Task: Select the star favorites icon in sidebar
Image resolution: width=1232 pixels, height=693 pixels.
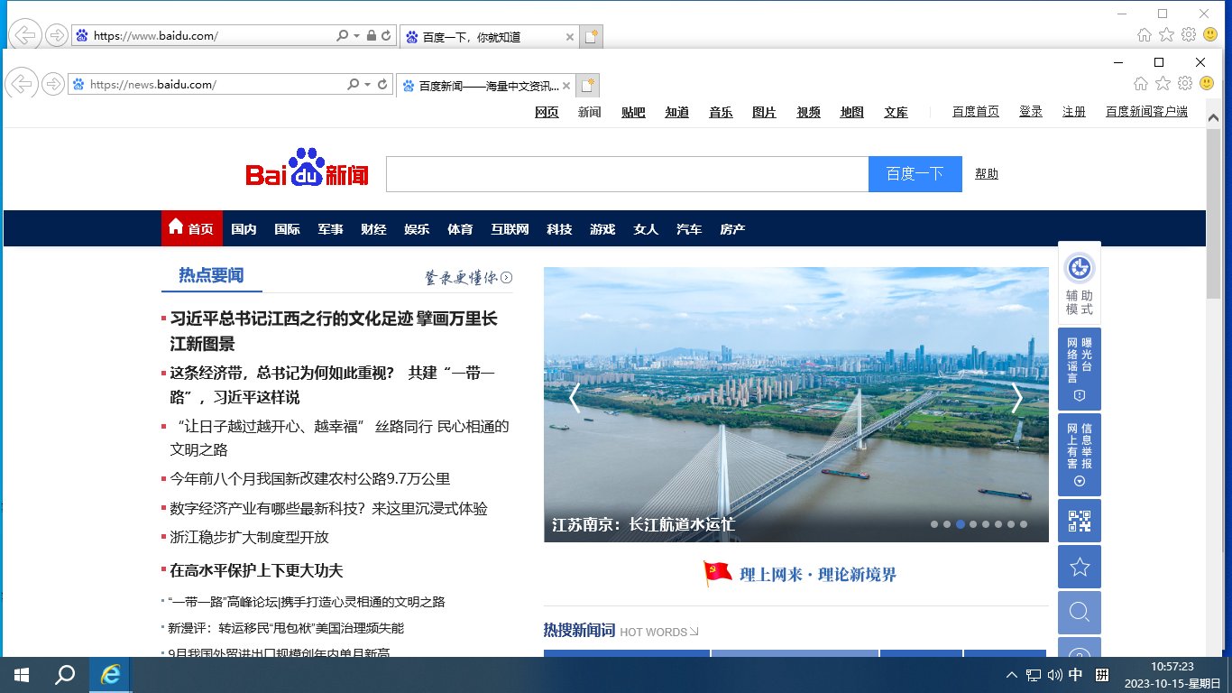Action: point(1079,567)
